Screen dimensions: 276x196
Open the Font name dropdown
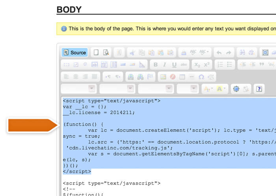click(x=156, y=89)
